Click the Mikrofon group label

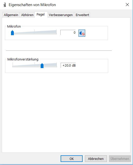tap(14, 27)
